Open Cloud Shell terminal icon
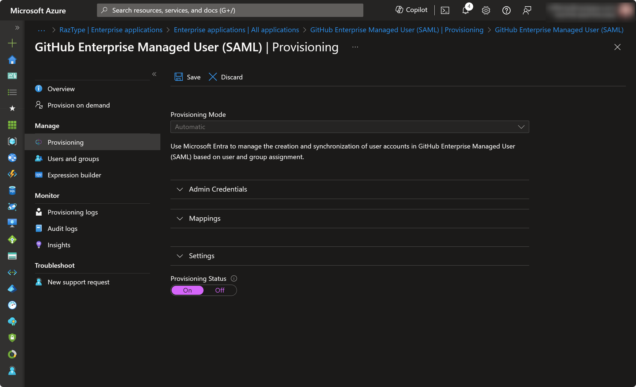The image size is (636, 387). [445, 10]
